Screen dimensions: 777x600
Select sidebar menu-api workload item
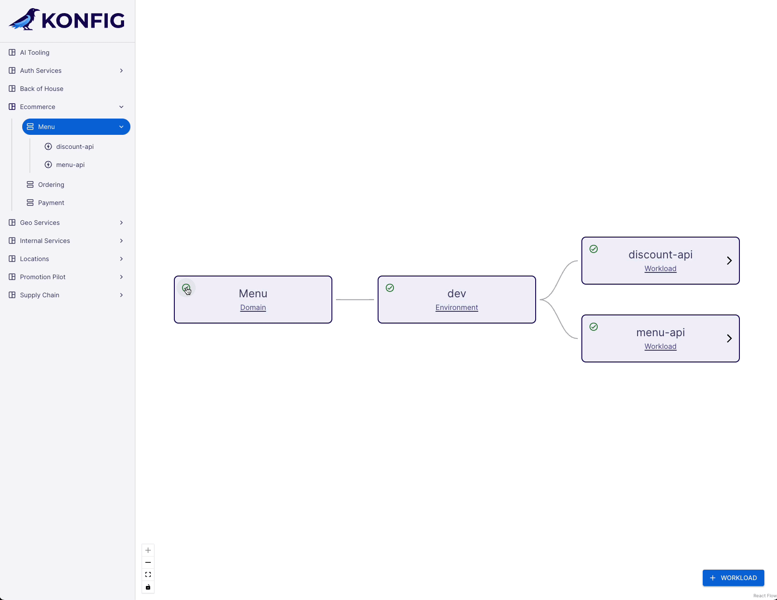(x=70, y=165)
